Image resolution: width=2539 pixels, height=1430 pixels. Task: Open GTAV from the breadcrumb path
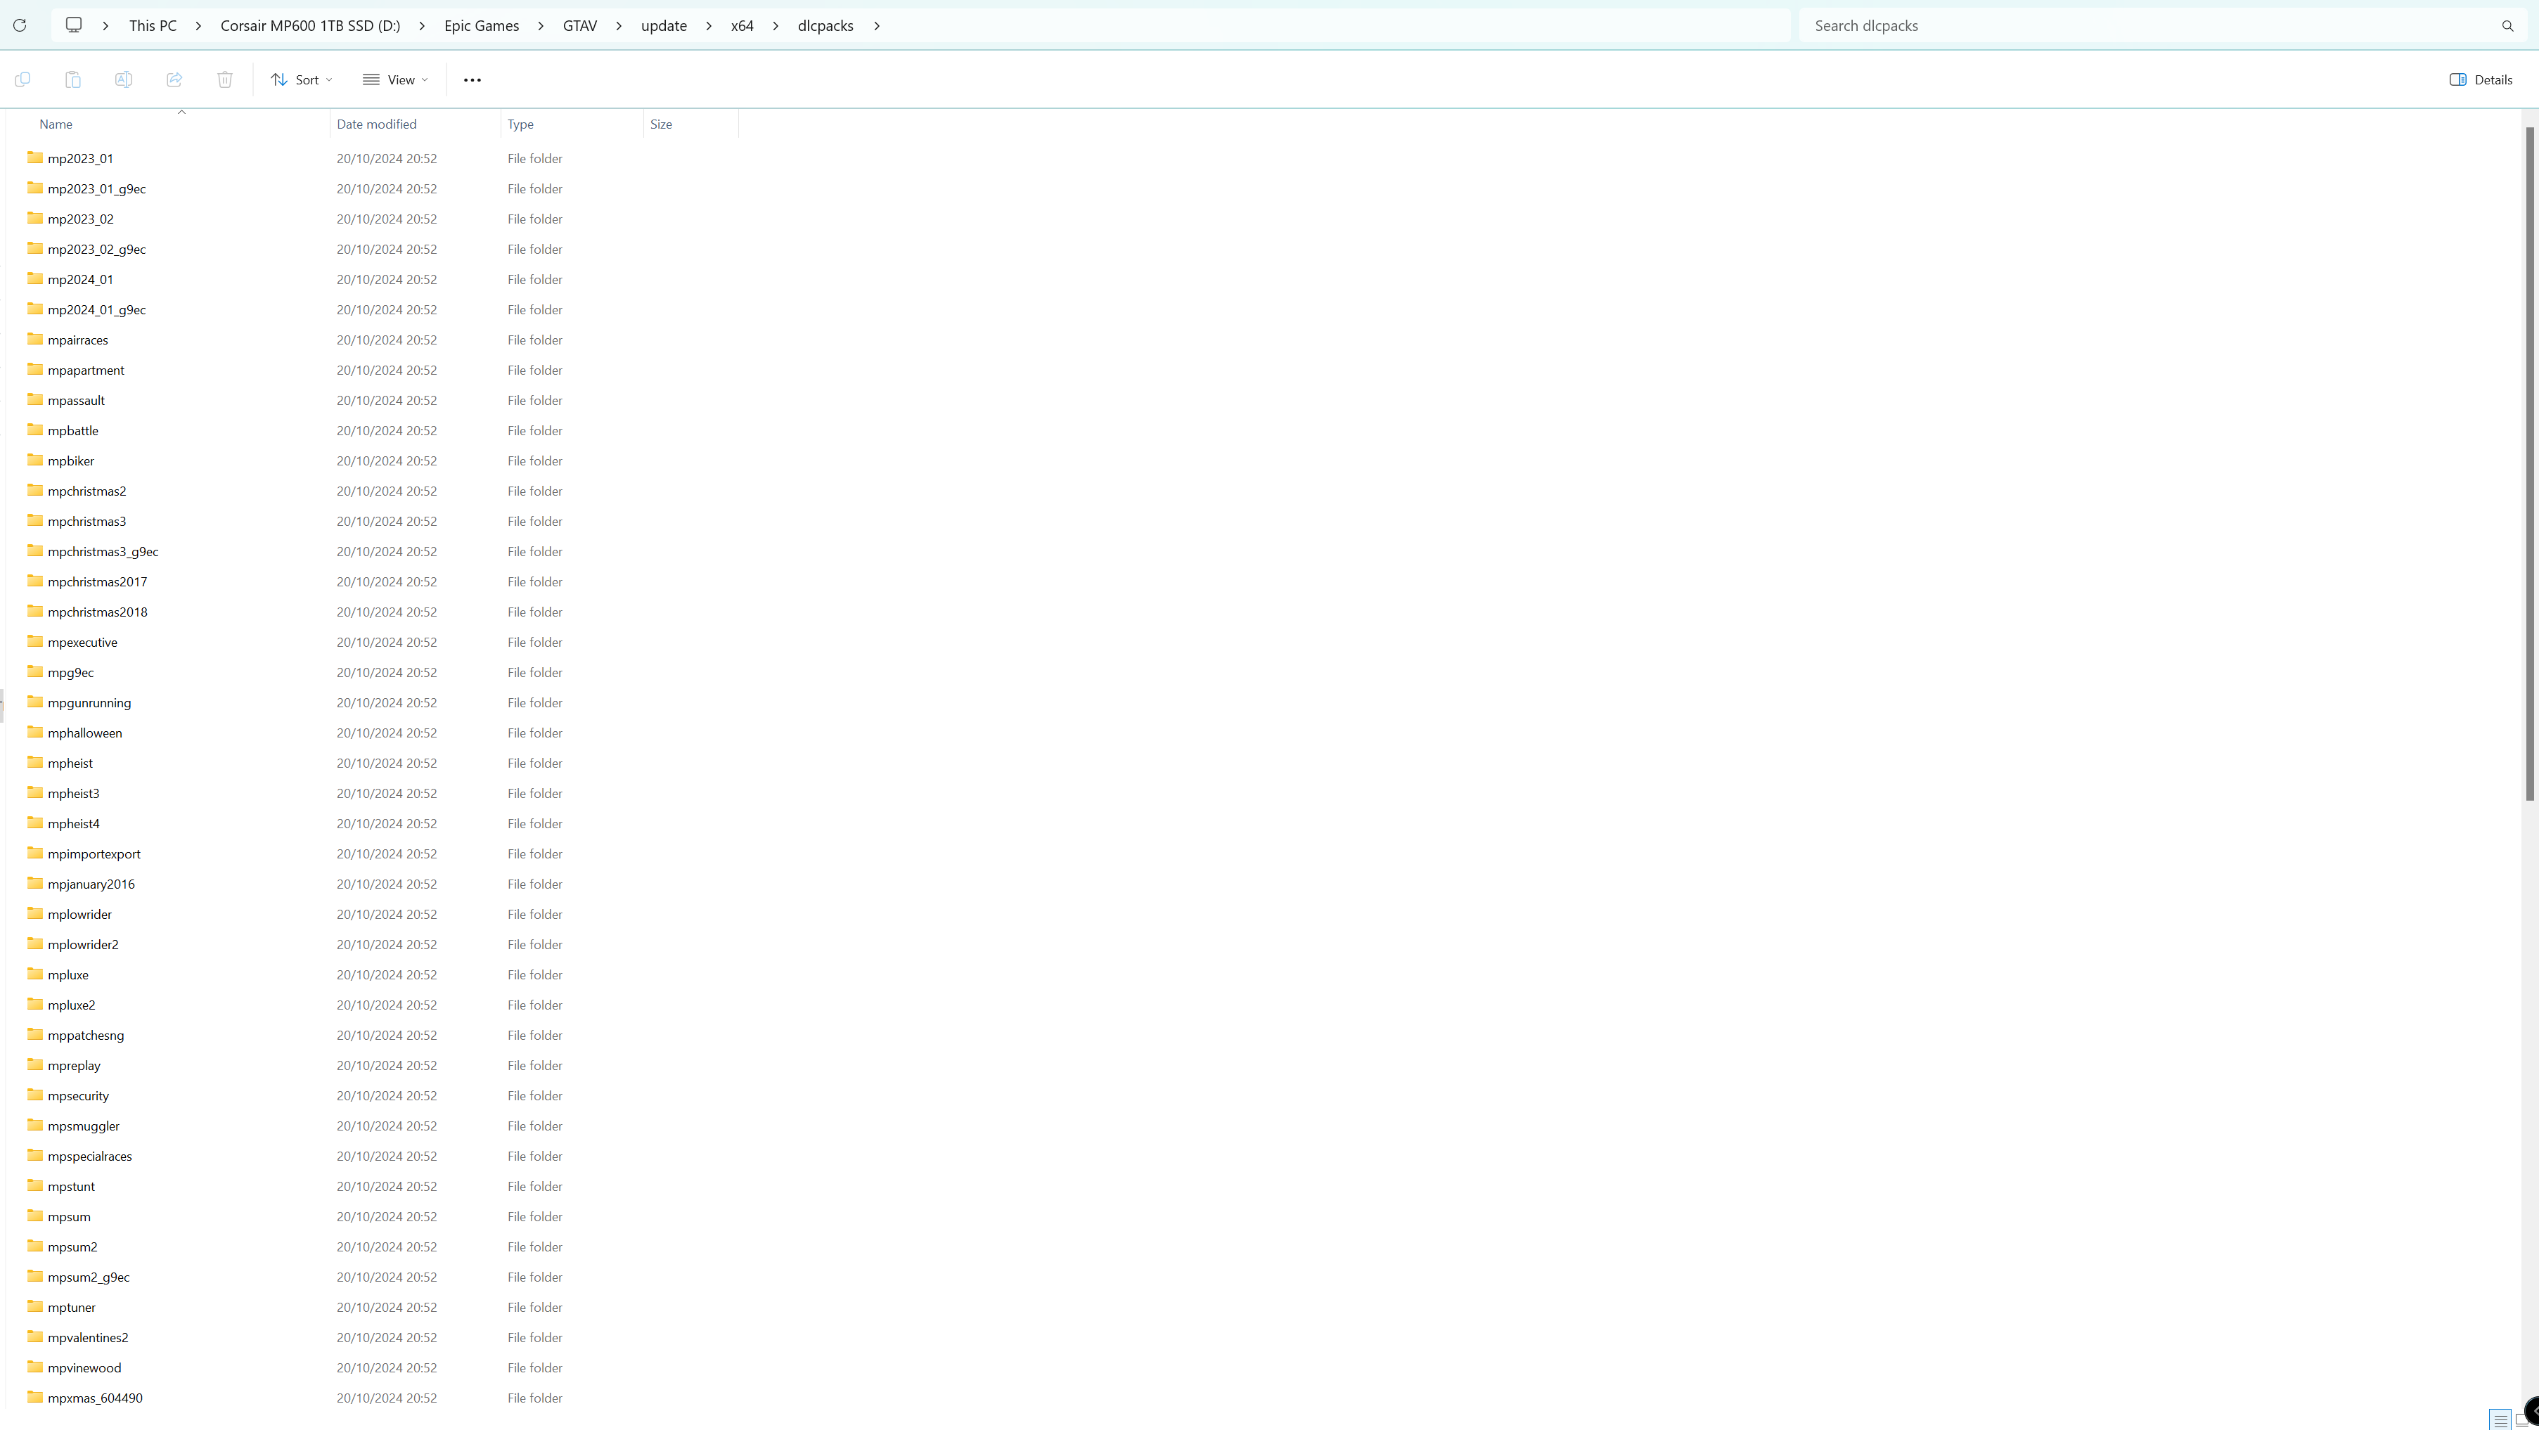(x=579, y=25)
